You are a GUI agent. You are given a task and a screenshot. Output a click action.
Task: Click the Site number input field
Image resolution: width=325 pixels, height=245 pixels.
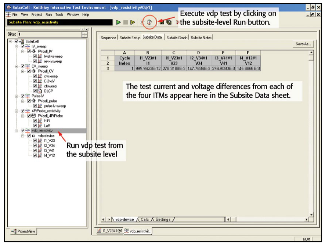tap(47, 34)
